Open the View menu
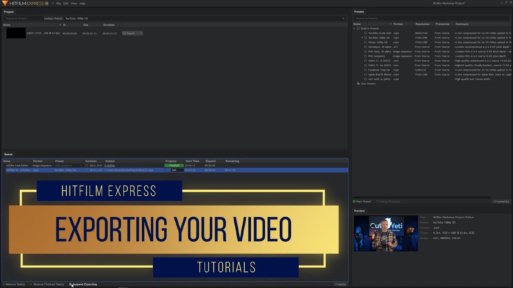This screenshot has height=288, width=513. coord(74,3)
